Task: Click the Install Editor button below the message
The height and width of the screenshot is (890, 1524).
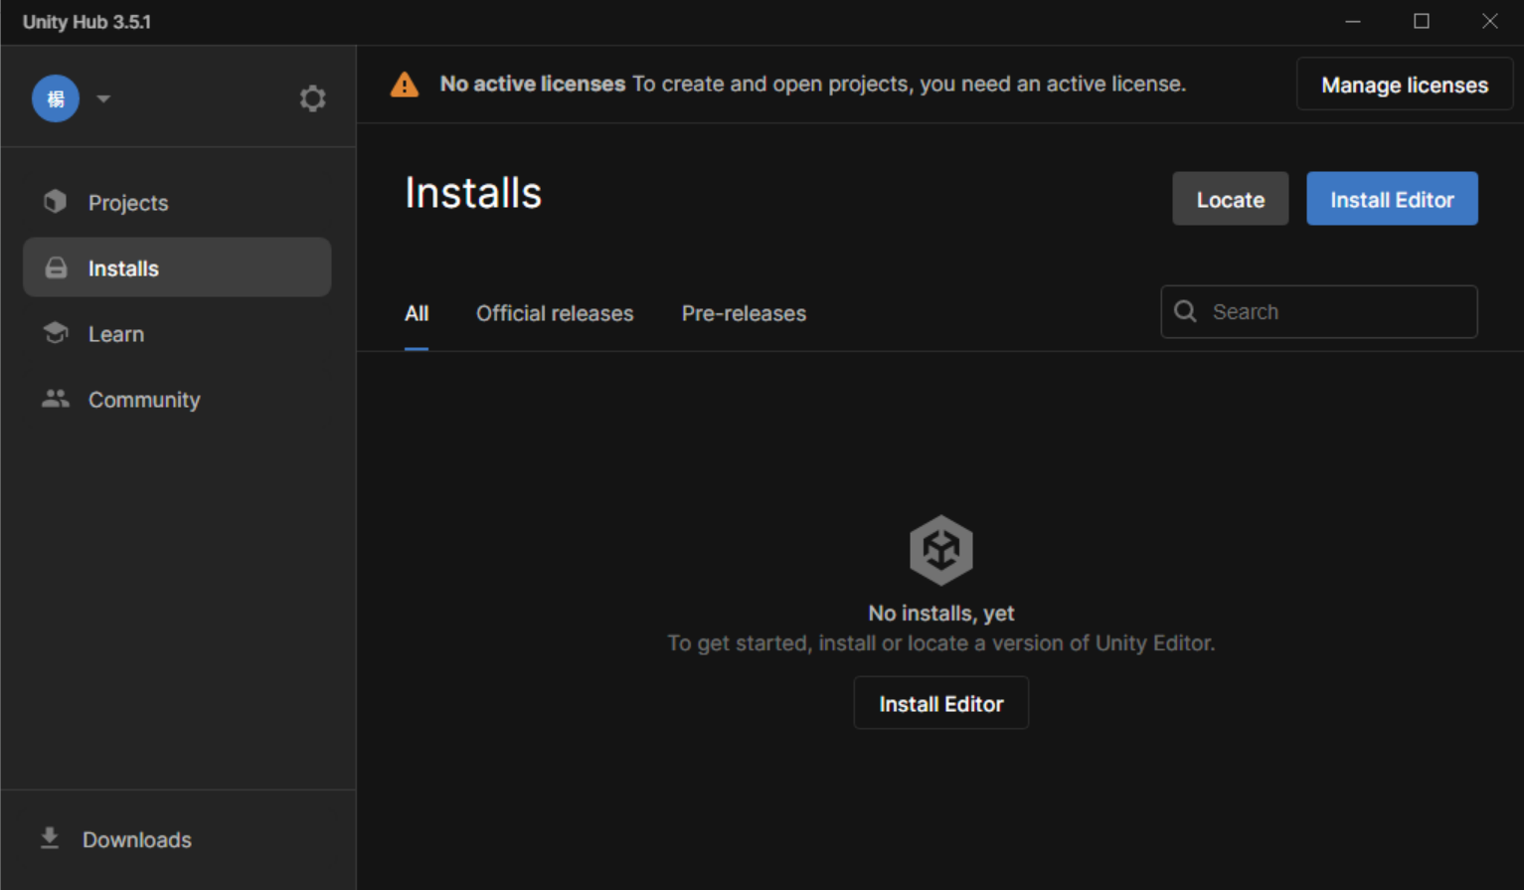Action: click(941, 703)
